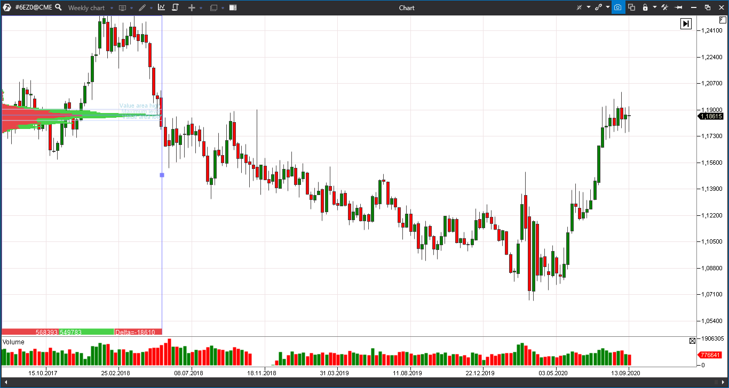Click the 08.07.2018 date label

[189, 373]
